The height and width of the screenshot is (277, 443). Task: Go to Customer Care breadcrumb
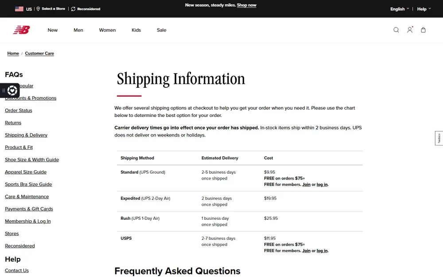(39, 53)
